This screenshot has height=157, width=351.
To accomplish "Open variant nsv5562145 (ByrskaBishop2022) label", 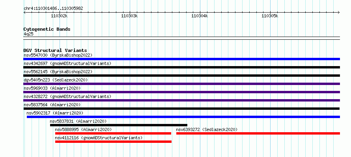I will (58, 72).
